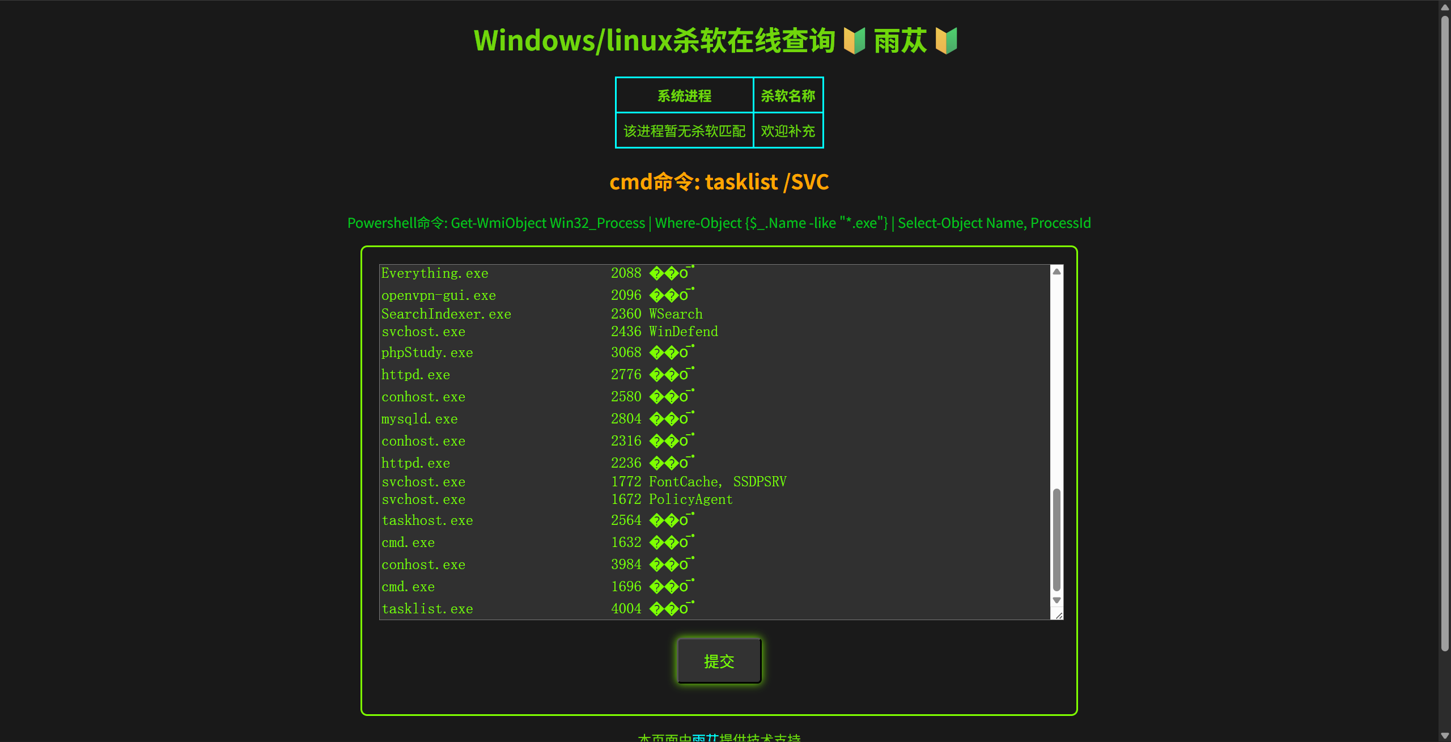This screenshot has width=1451, height=742.
Task: Click the textarea scroll-down arrow
Action: pyautogui.click(x=1057, y=600)
